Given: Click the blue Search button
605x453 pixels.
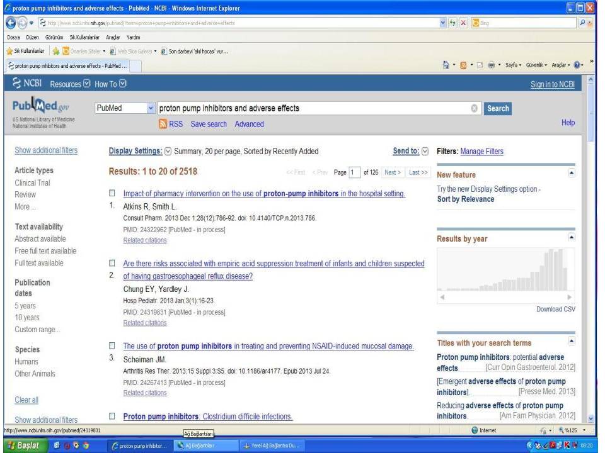Looking at the screenshot, I should [x=498, y=108].
